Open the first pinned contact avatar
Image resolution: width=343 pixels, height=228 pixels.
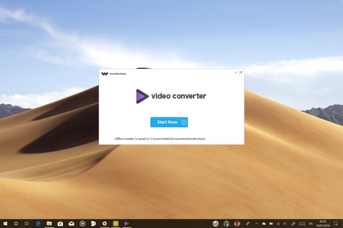tap(216, 223)
